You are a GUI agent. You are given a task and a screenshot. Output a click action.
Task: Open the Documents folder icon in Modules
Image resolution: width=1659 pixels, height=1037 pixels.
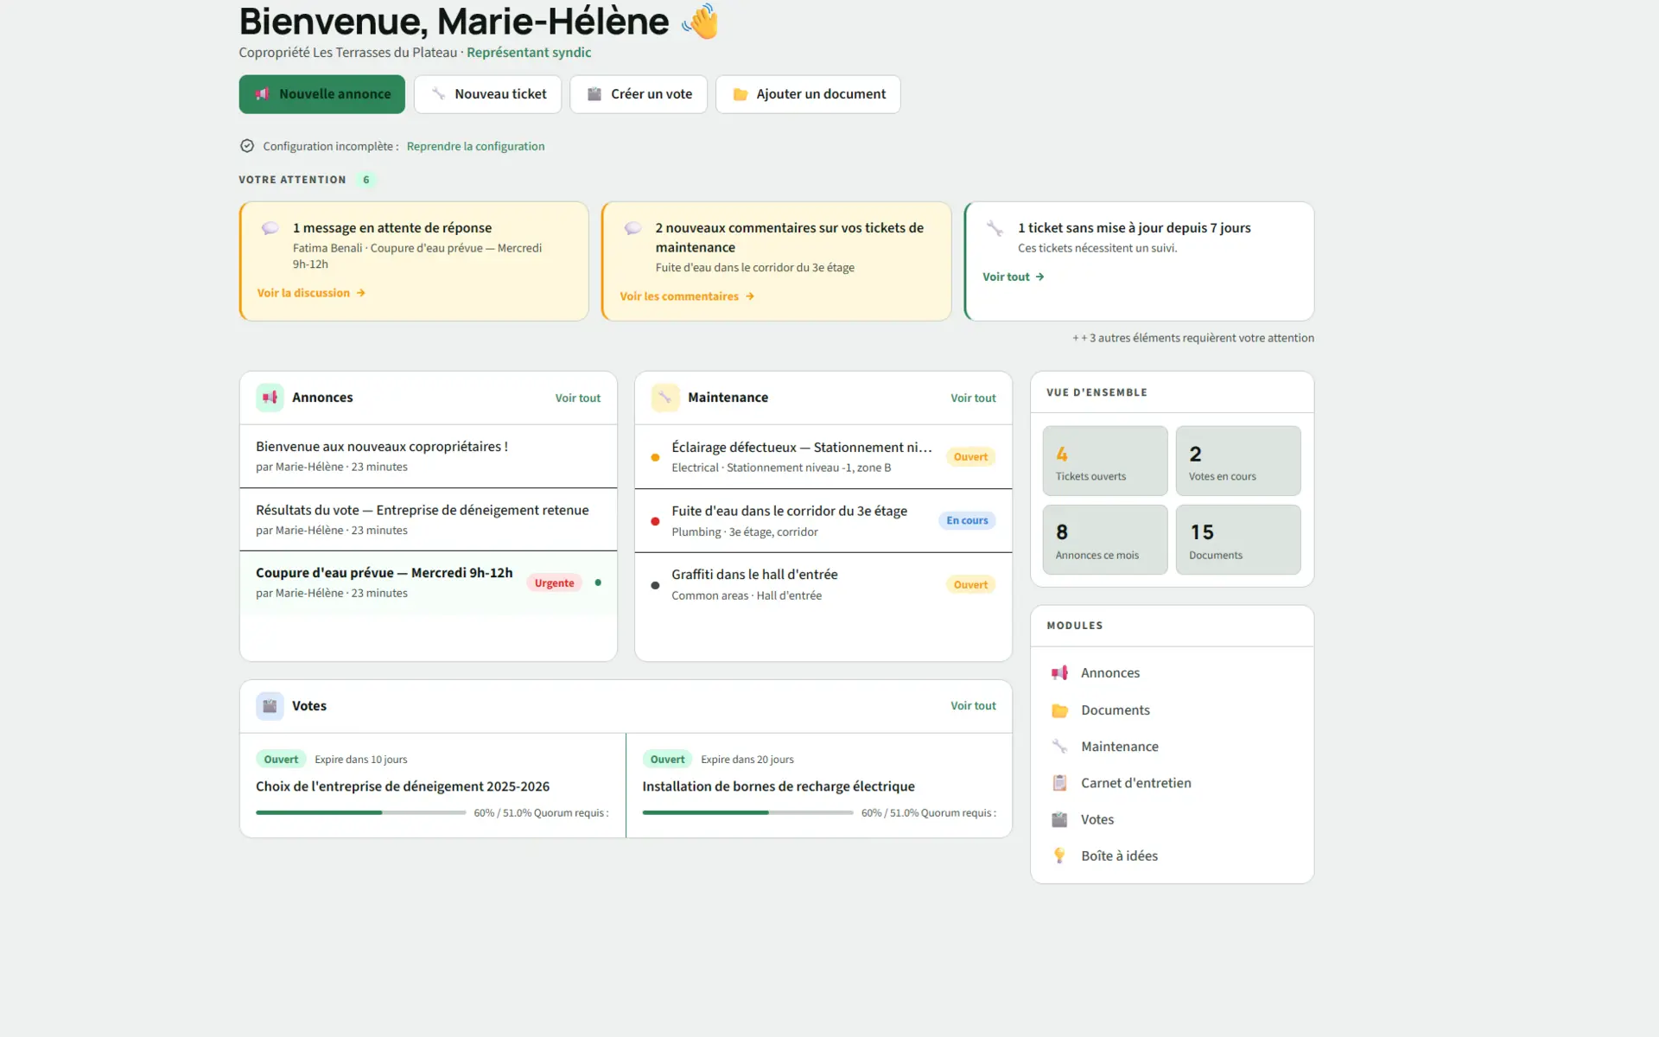(1059, 709)
